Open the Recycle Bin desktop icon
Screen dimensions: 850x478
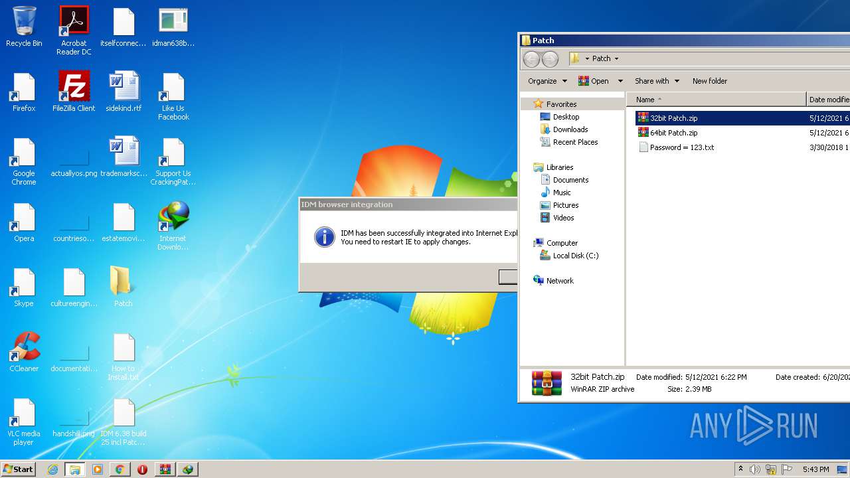[x=24, y=27]
